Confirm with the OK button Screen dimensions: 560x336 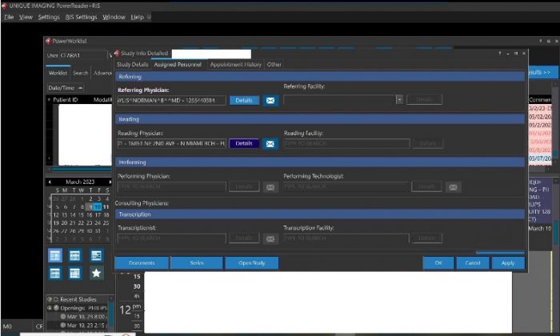[438, 263]
